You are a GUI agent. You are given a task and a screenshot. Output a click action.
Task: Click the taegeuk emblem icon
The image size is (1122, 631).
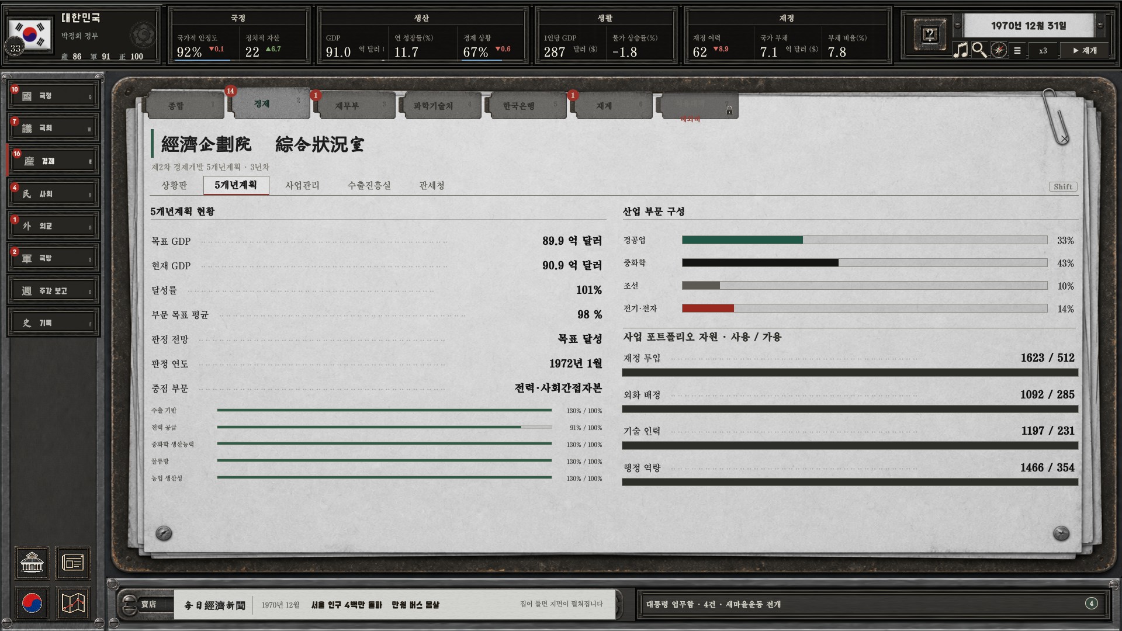(x=32, y=603)
